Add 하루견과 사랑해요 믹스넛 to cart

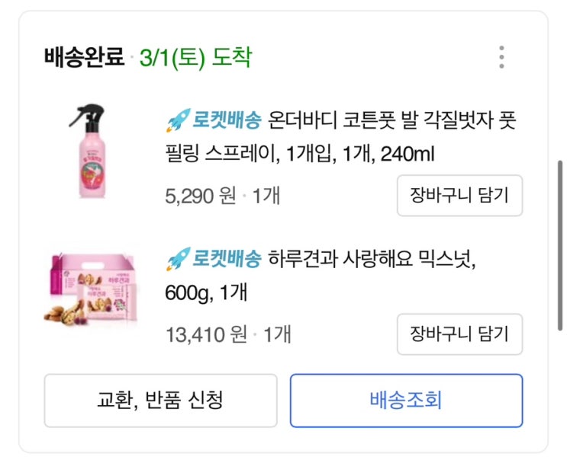(459, 334)
